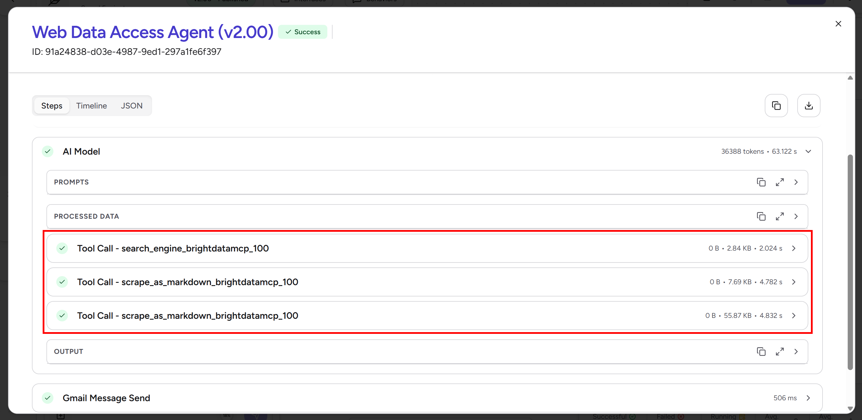Click the PROMPTS label

[71, 182]
